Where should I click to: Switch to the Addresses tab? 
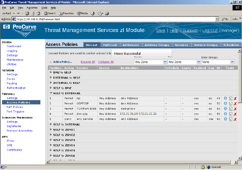pos(131,45)
